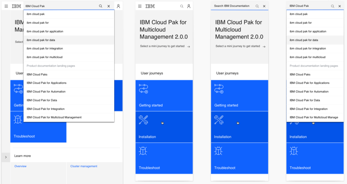The image size is (347, 184).
Task: Pick truncated "IBM Cloud Pak for Multicloud Manage" suggestion
Action: coord(314,117)
